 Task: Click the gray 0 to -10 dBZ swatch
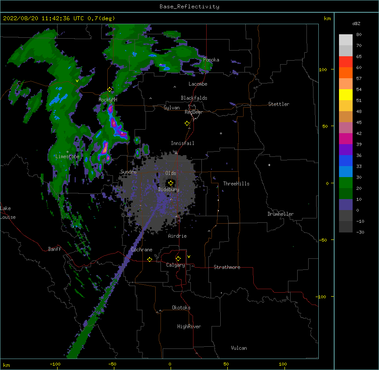[x=346, y=216]
